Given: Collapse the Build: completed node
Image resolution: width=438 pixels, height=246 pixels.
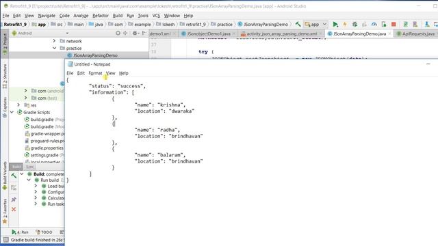Looking at the screenshot, I should pyautogui.click(x=22, y=174).
